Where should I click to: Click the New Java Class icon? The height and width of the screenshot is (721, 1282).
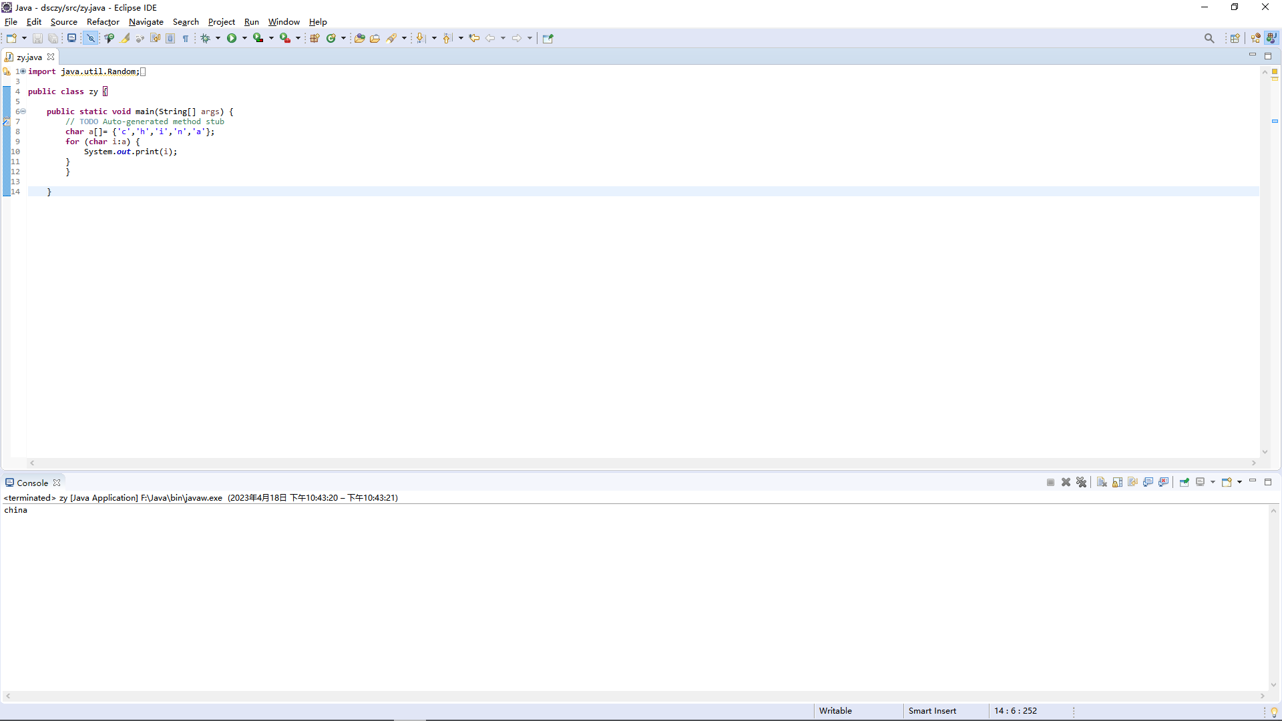point(331,38)
